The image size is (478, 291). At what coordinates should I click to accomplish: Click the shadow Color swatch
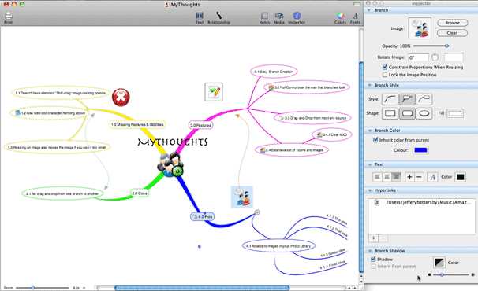[439, 262]
